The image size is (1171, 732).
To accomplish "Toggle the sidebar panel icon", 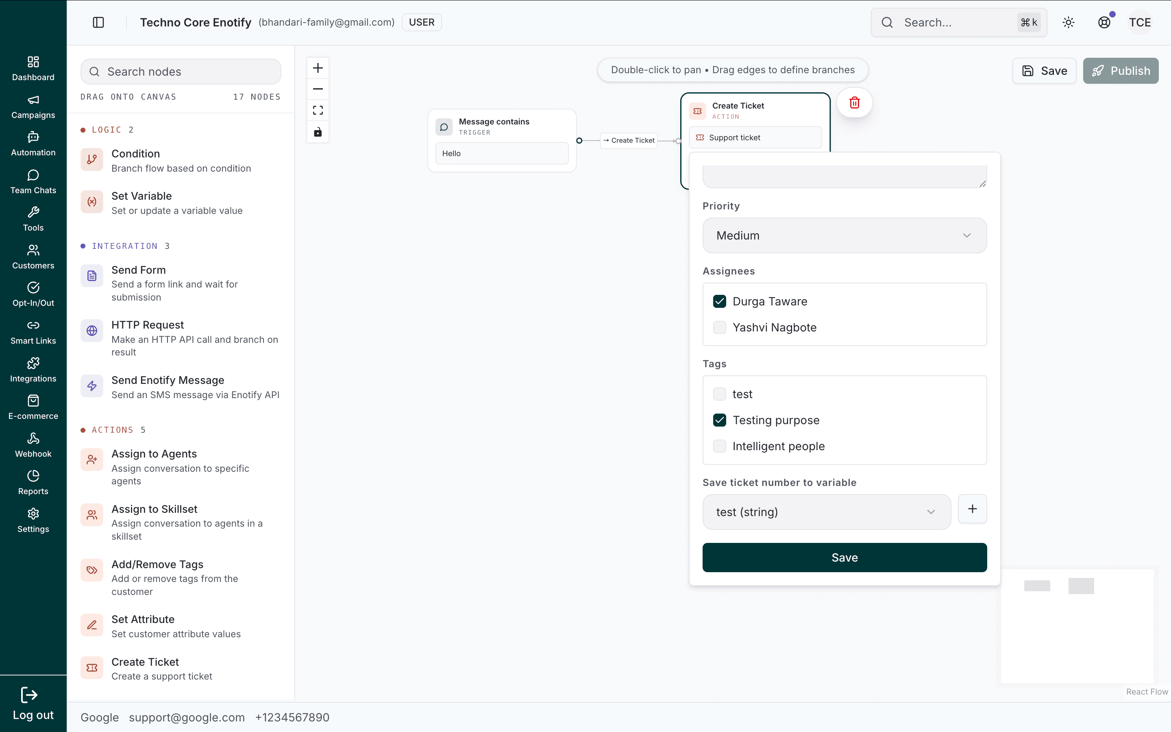I will click(x=98, y=22).
